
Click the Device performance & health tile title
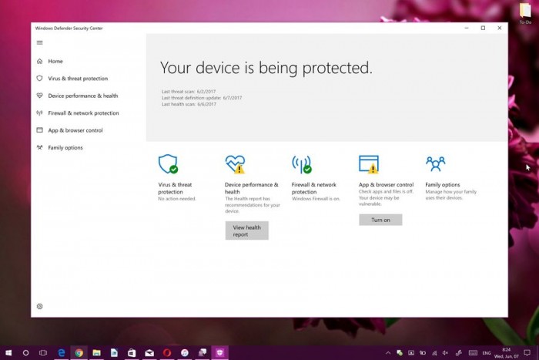pos(252,188)
